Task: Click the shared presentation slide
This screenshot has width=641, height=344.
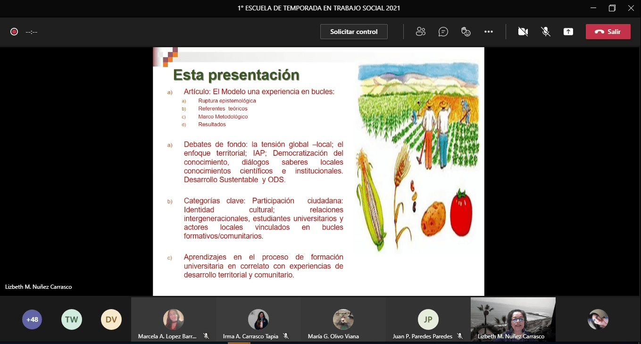Action: [318, 171]
